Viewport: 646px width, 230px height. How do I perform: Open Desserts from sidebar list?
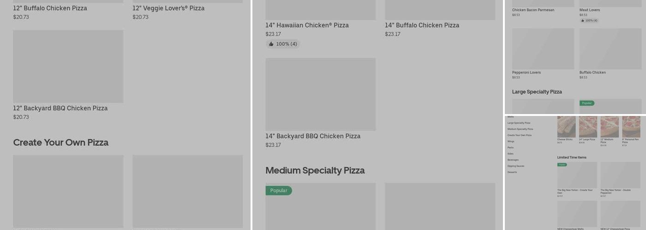[512, 172]
